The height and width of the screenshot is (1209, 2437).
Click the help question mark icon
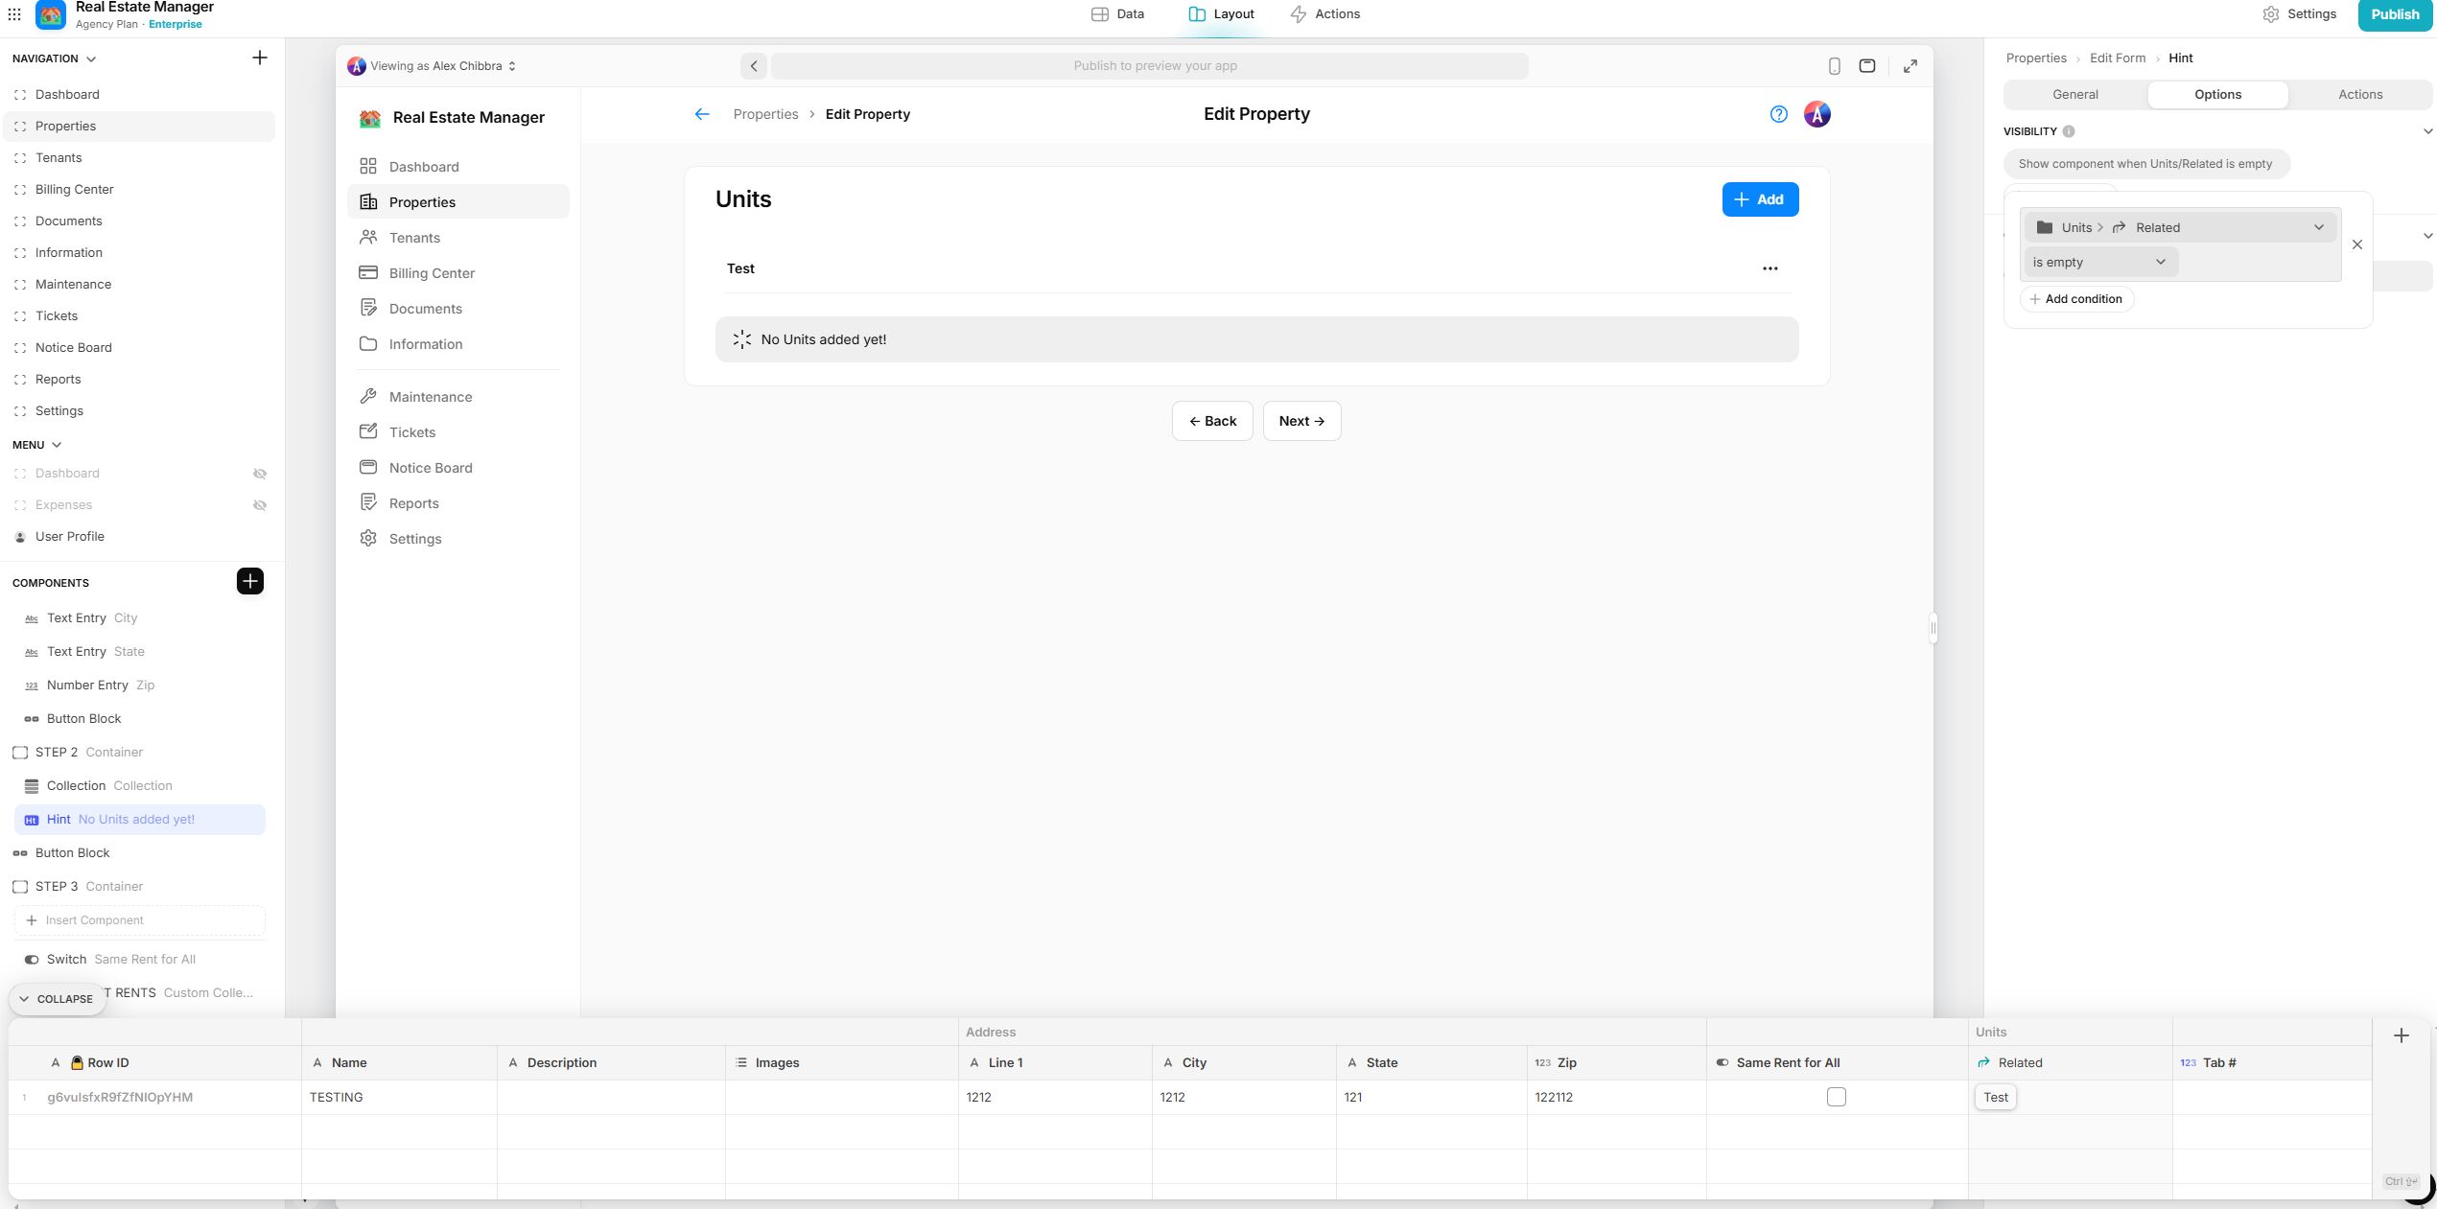[1778, 114]
